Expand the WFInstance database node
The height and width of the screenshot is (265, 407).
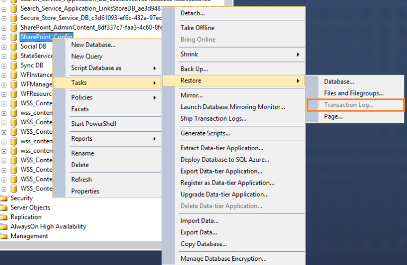pos(4,76)
